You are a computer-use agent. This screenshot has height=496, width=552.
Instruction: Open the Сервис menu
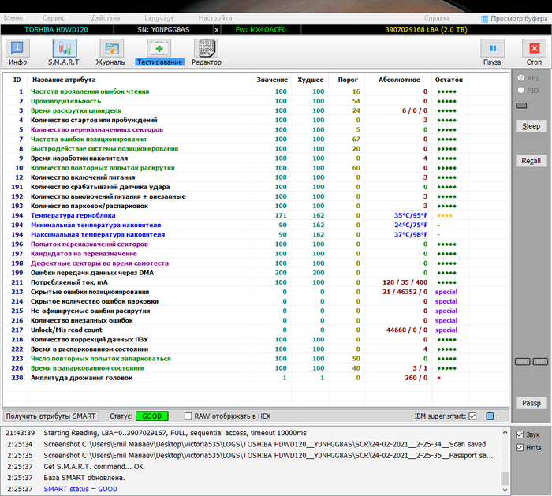tap(54, 17)
